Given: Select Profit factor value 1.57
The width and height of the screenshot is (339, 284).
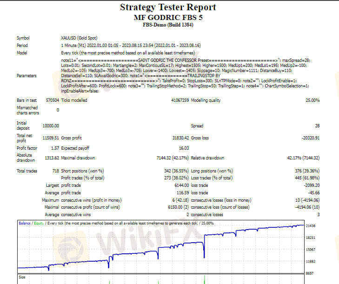Looking at the screenshot, I should 55,148.
